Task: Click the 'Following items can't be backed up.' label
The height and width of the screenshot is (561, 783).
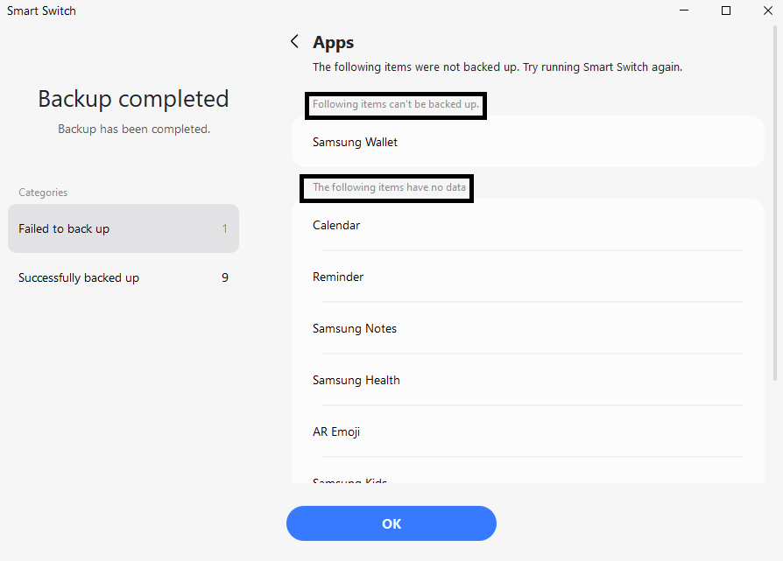Action: click(396, 104)
